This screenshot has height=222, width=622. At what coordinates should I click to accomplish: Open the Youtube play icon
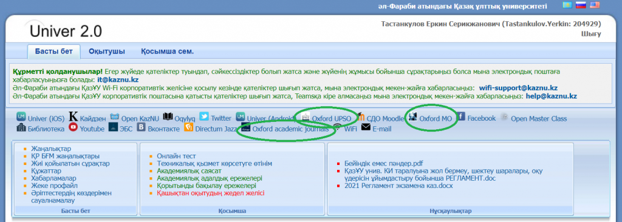[73, 127]
